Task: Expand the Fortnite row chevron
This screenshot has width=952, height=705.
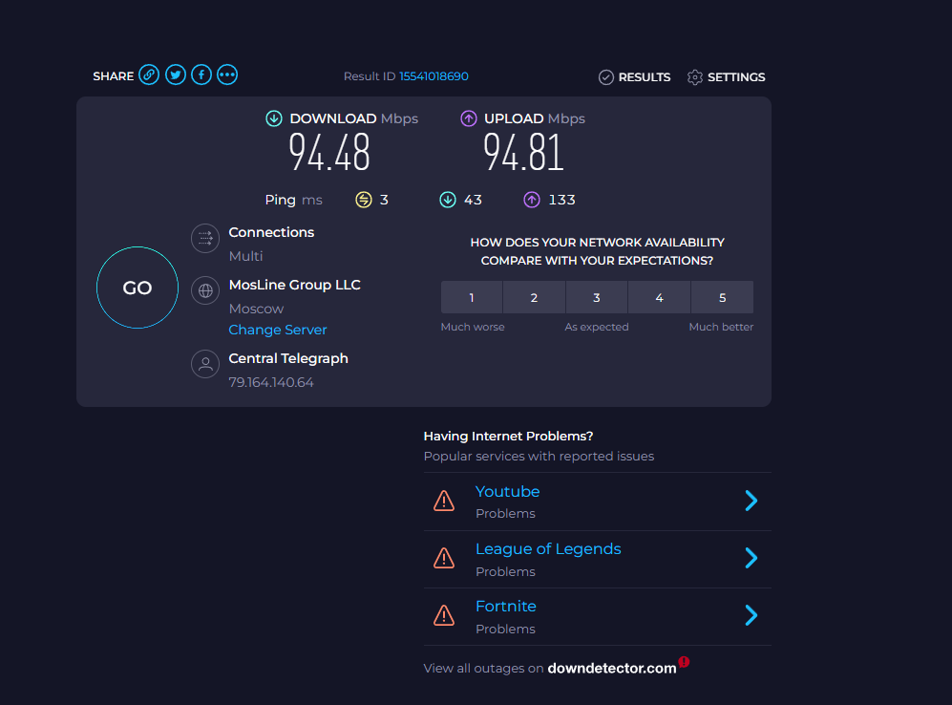Action: [751, 615]
